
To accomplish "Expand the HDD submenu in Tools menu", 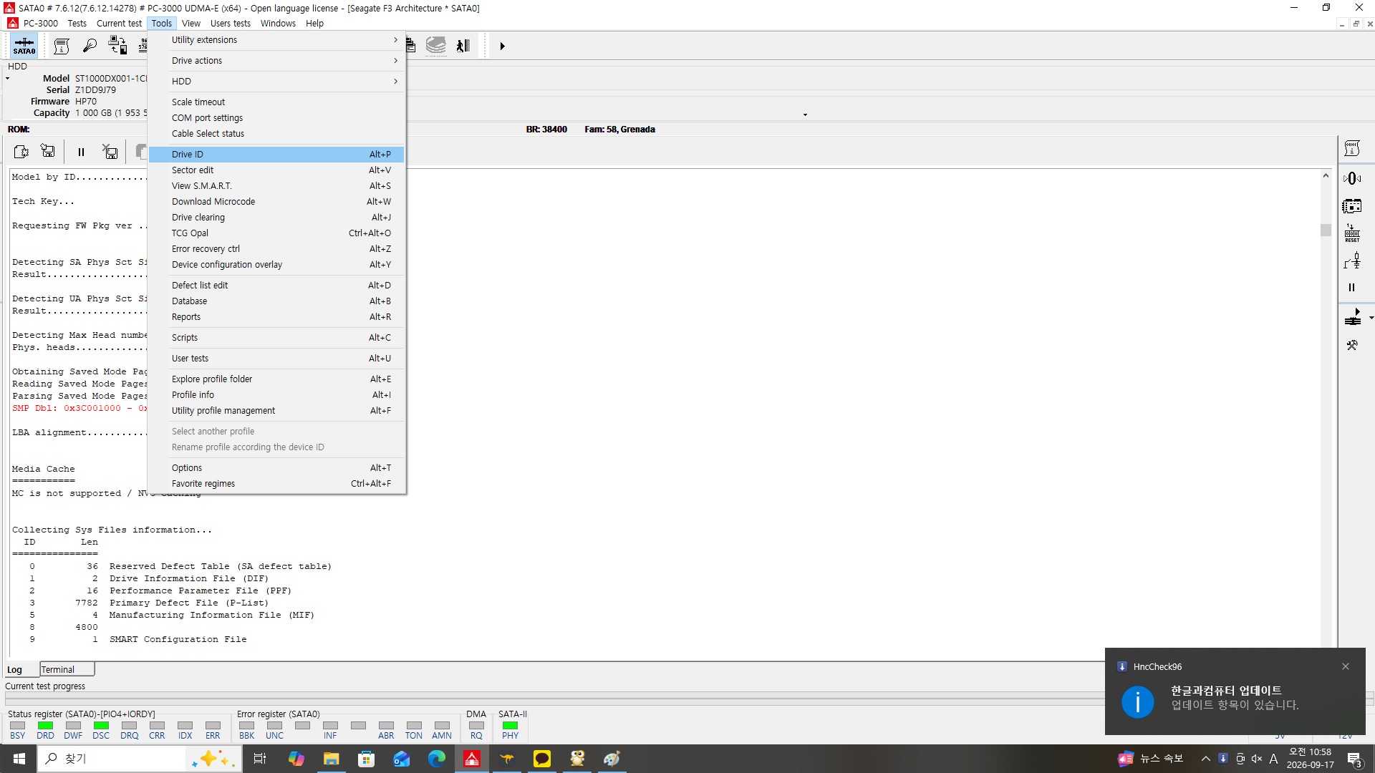I will pyautogui.click(x=276, y=82).
